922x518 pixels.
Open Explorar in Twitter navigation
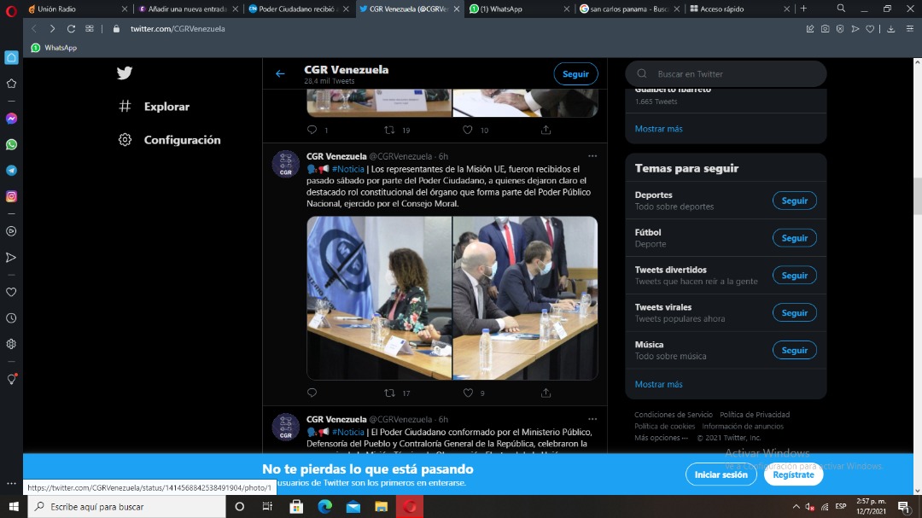tap(166, 107)
